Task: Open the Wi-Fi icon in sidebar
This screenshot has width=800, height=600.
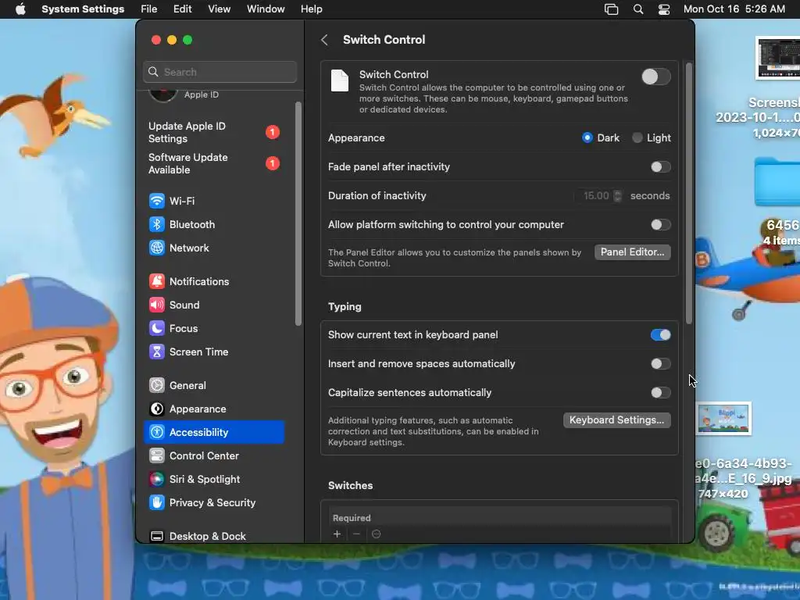Action: click(156, 201)
